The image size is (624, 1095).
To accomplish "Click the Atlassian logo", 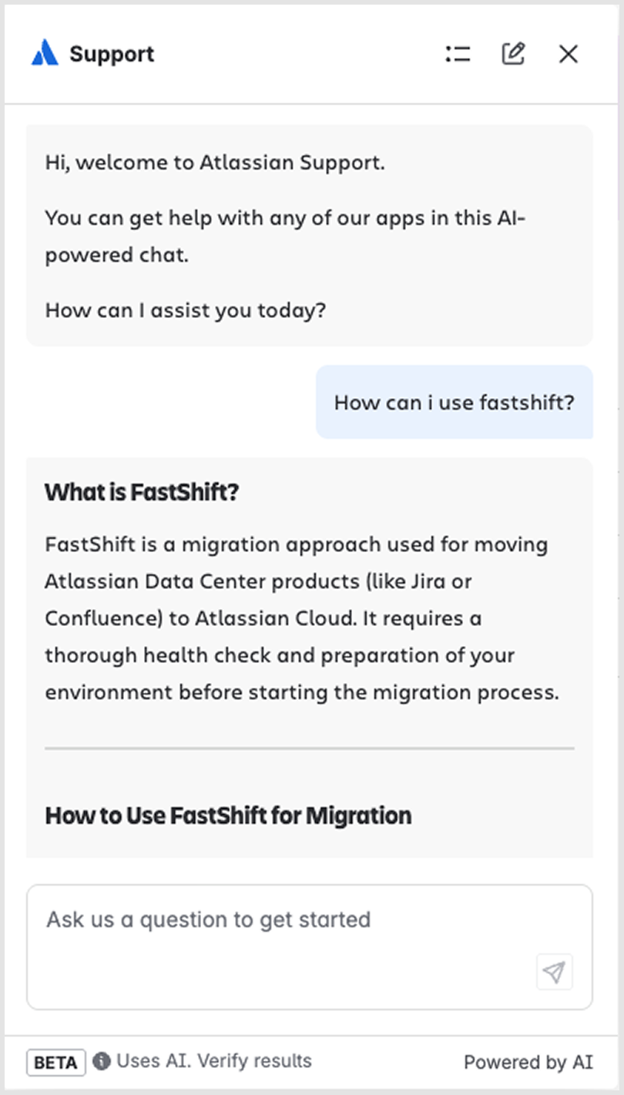I will [45, 52].
